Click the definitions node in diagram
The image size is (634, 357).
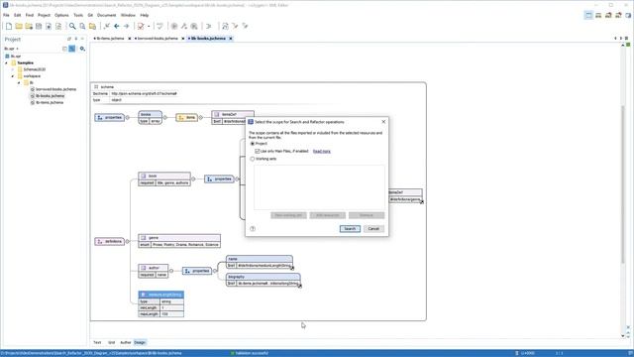[110, 242]
